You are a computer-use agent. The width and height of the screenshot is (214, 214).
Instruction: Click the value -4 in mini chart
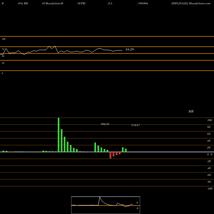click(137, 208)
